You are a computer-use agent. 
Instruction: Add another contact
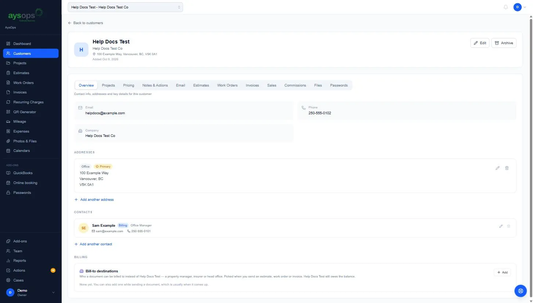[93, 244]
